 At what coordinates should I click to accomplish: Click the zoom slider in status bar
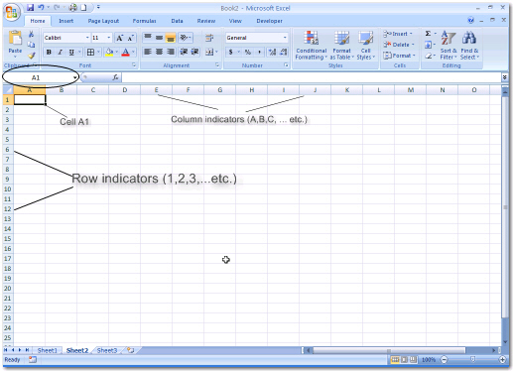(473, 359)
